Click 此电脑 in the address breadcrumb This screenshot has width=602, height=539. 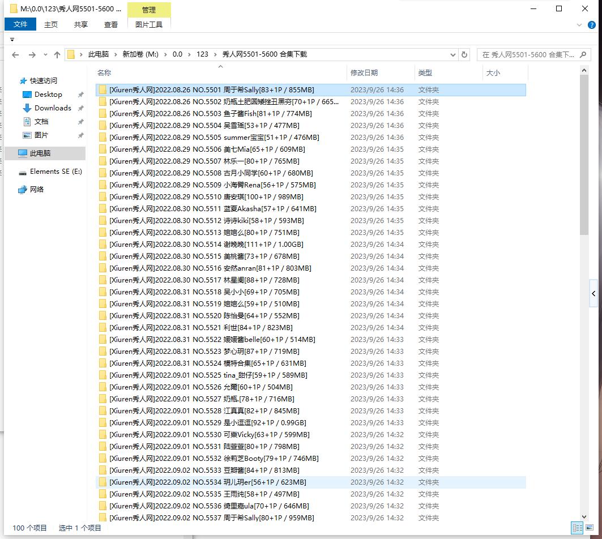tap(99, 54)
